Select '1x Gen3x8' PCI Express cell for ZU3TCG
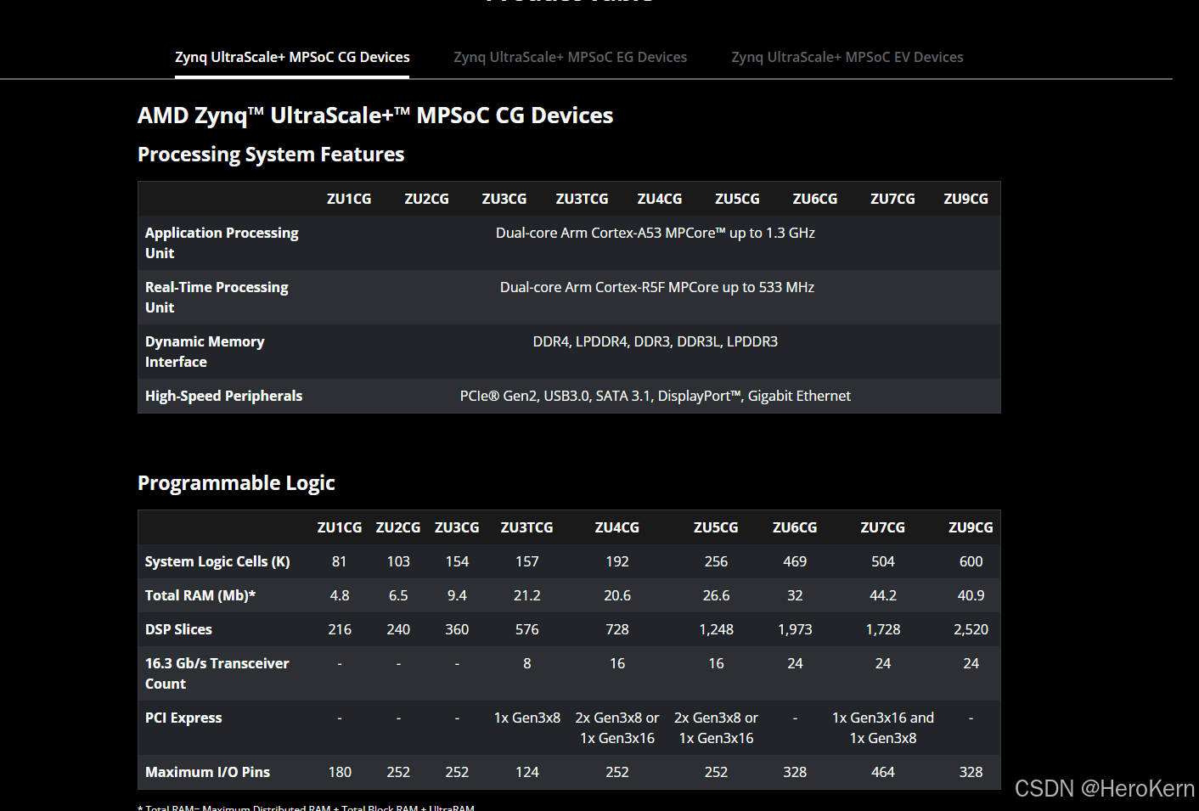The width and height of the screenshot is (1199, 811). (x=526, y=718)
